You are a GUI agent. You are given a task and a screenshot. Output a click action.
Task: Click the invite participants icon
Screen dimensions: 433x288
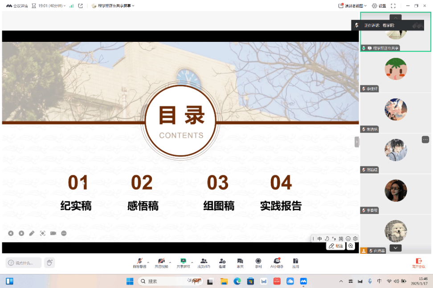(222, 262)
